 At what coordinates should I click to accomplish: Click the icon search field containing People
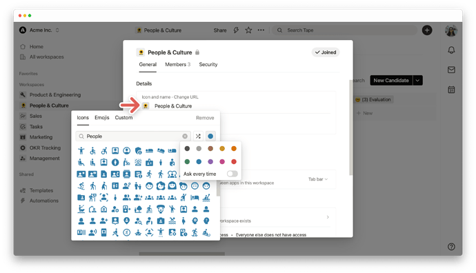pyautogui.click(x=133, y=136)
